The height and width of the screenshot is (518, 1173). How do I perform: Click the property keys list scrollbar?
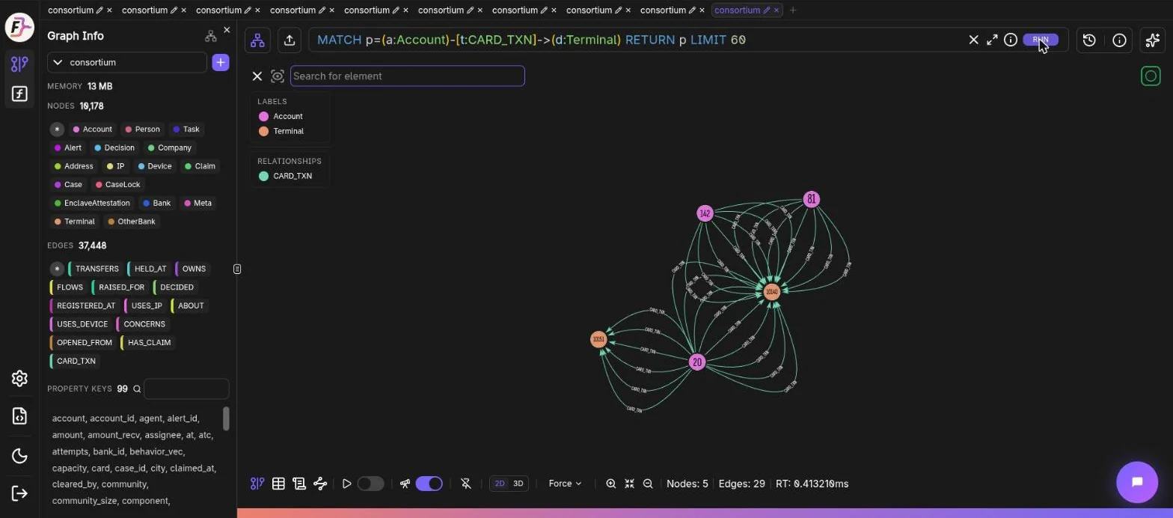[226, 419]
